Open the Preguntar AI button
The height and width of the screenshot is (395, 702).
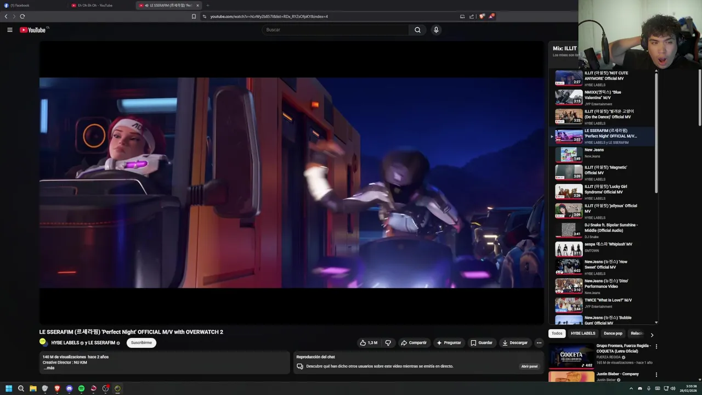449,343
